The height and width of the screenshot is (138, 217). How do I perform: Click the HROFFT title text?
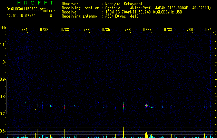click(36, 3)
